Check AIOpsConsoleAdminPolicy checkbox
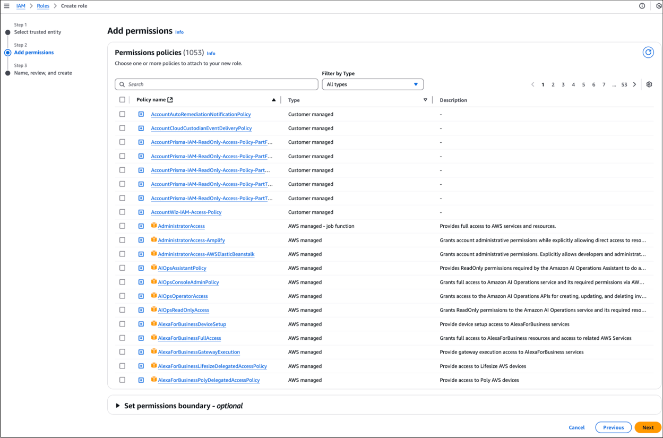Image resolution: width=663 pixels, height=438 pixels. [x=122, y=282]
